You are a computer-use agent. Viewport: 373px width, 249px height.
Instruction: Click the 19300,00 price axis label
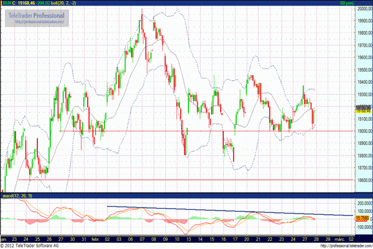364,95
